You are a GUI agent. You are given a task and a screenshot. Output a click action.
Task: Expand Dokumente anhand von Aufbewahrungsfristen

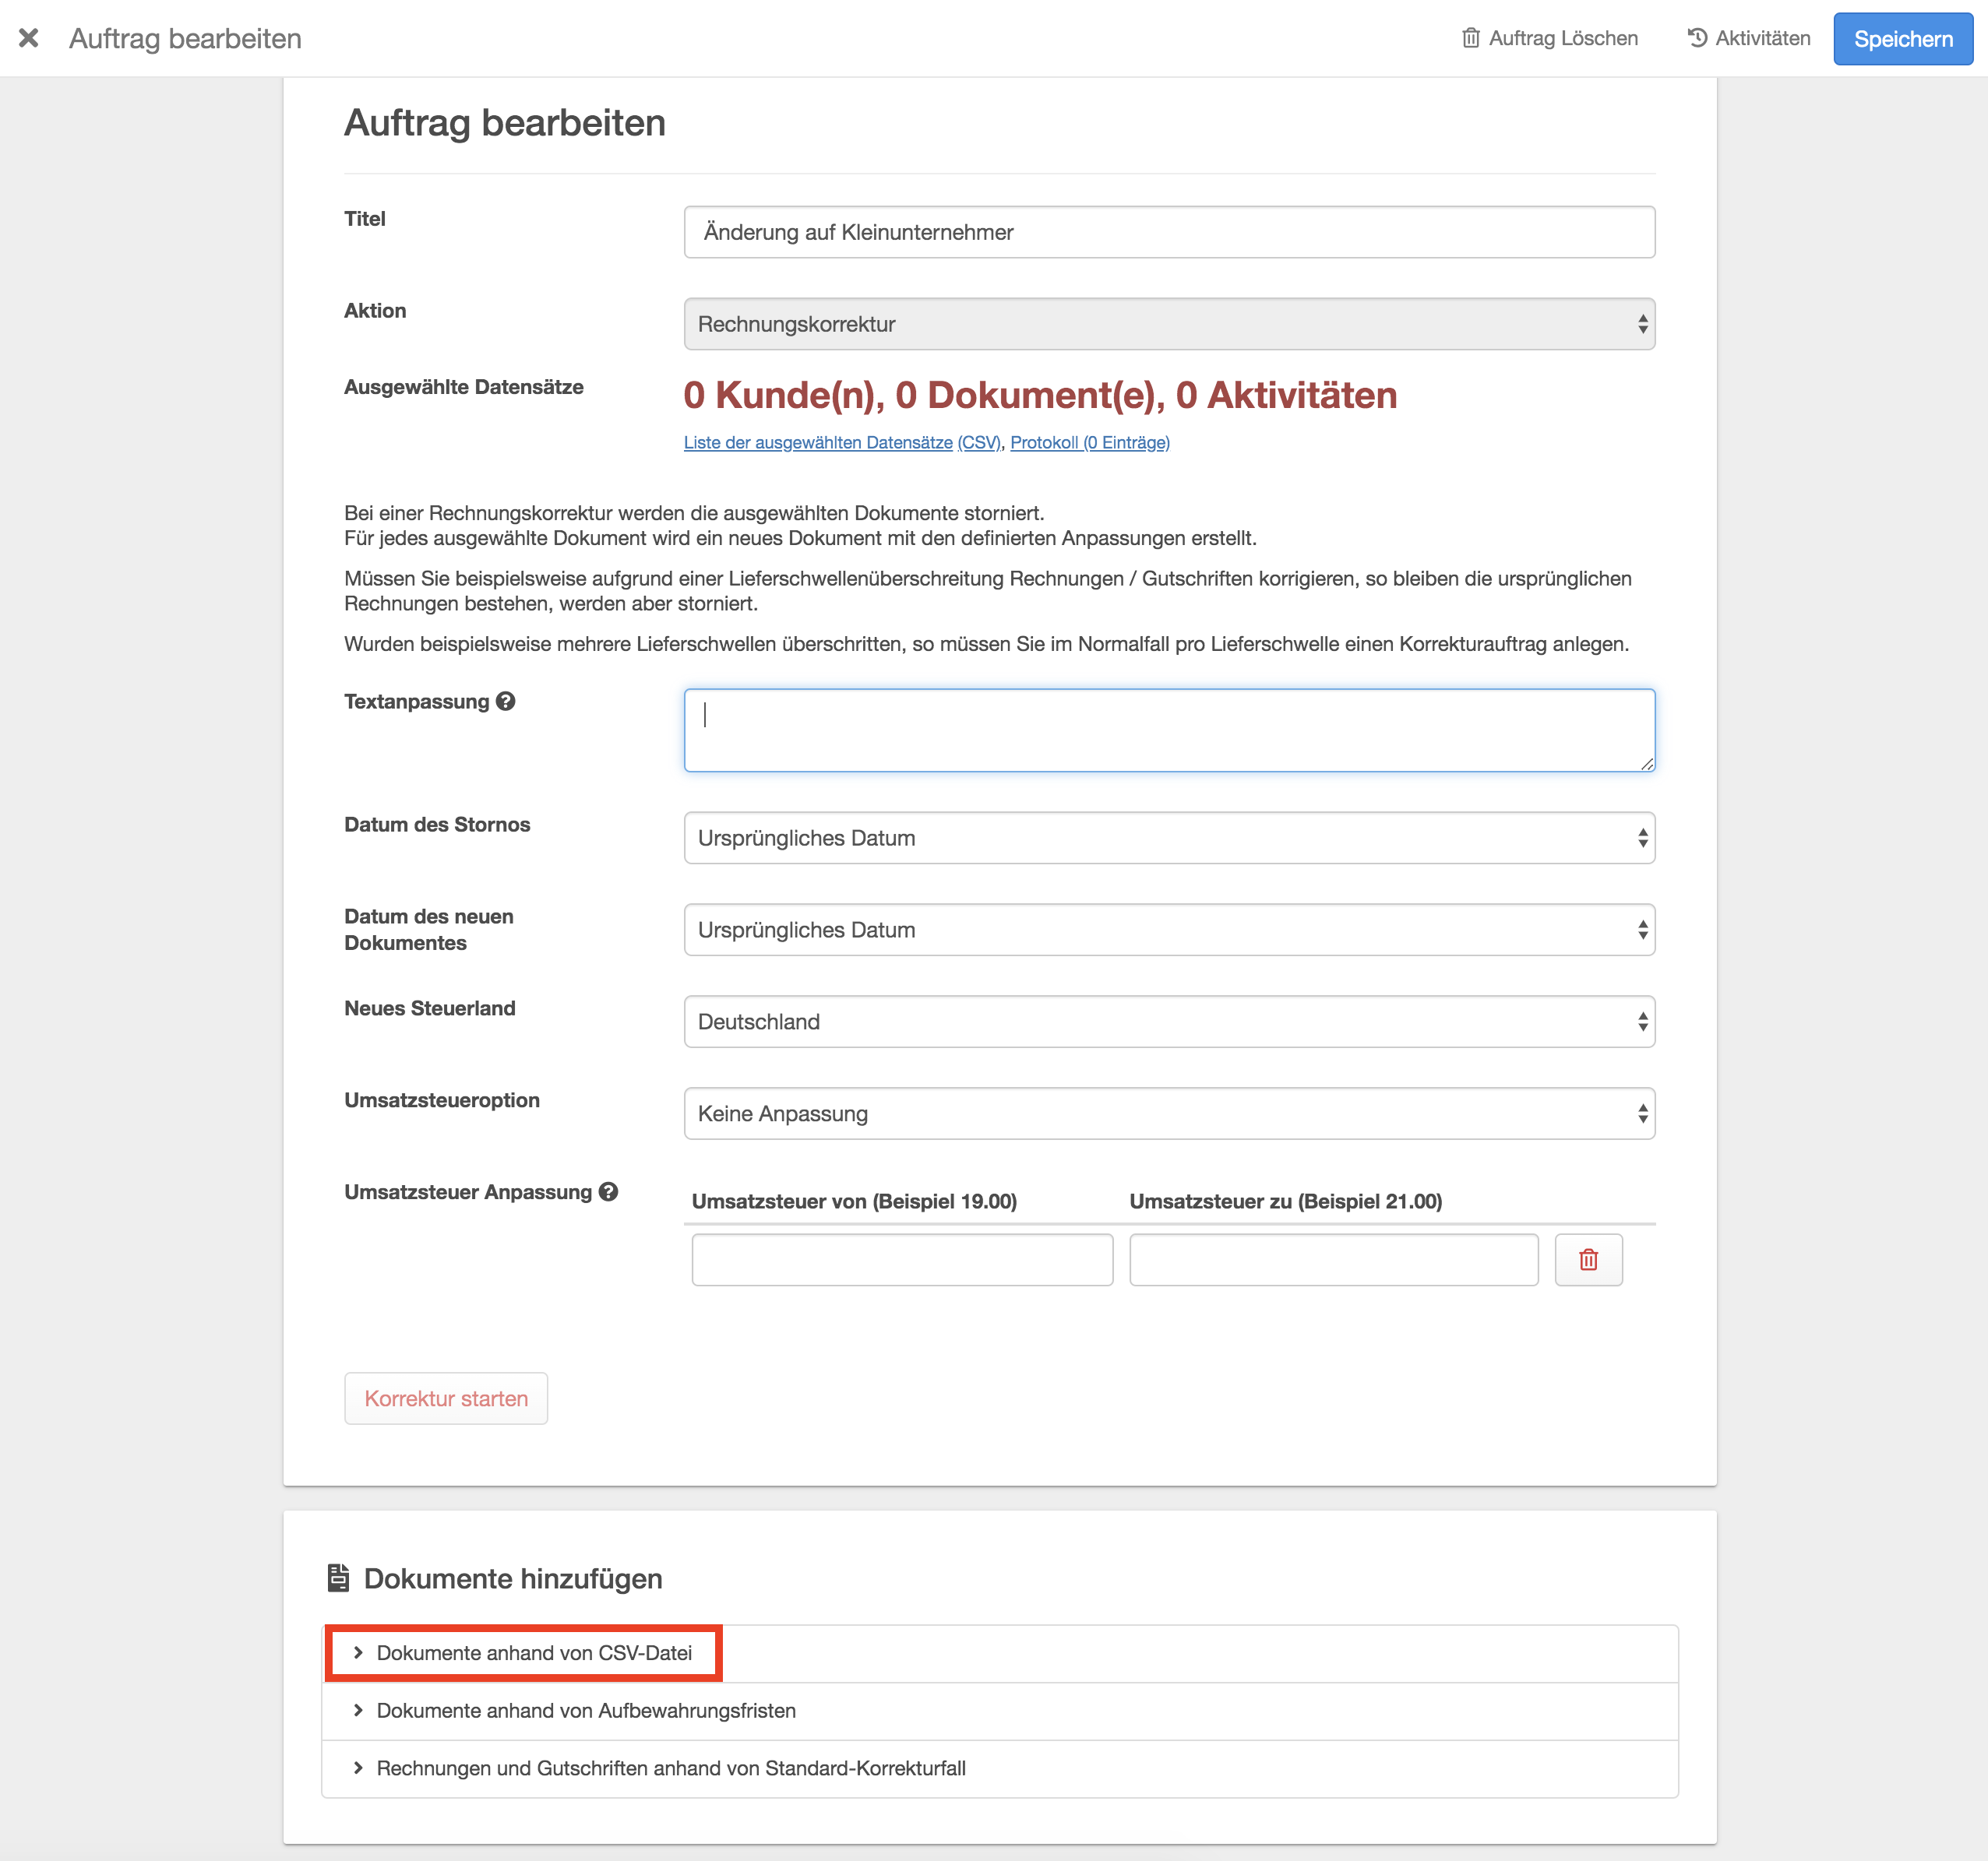click(1000, 1711)
